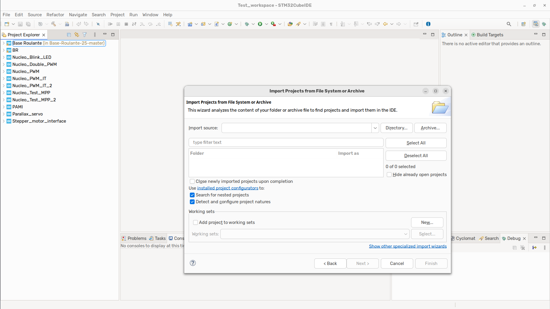
Task: Check Add project to working sets
Action: (x=195, y=222)
